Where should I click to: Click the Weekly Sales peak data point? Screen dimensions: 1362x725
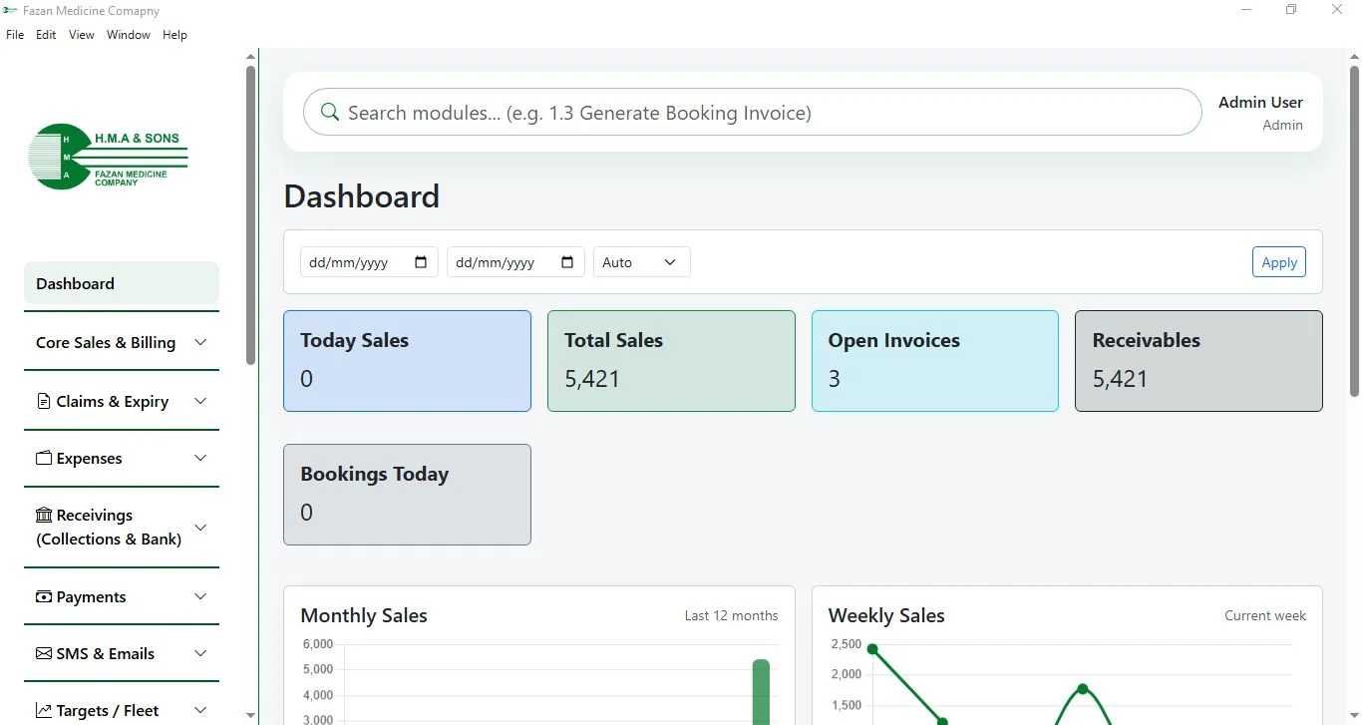click(1083, 689)
